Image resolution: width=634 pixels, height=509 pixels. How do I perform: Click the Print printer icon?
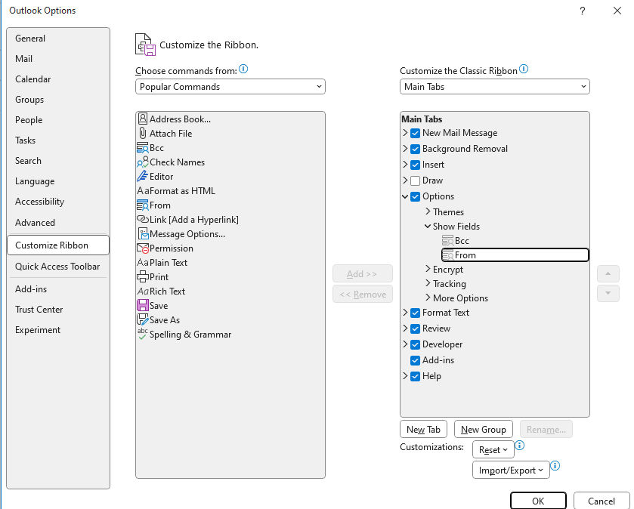(x=143, y=276)
